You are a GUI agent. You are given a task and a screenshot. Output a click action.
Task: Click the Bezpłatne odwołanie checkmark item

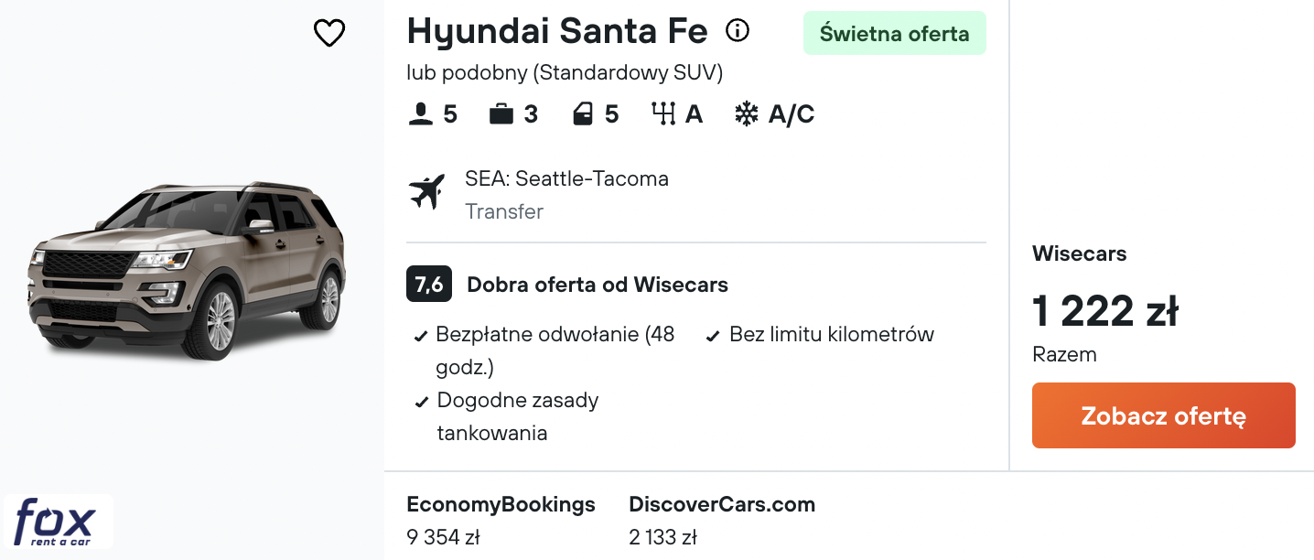click(545, 350)
